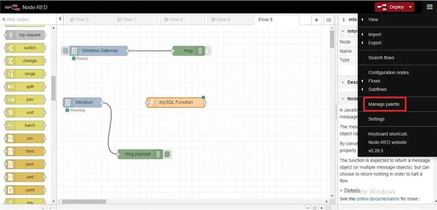The image size is (437, 210).
Task: Open the flow tabs list icon
Action: (x=329, y=20)
